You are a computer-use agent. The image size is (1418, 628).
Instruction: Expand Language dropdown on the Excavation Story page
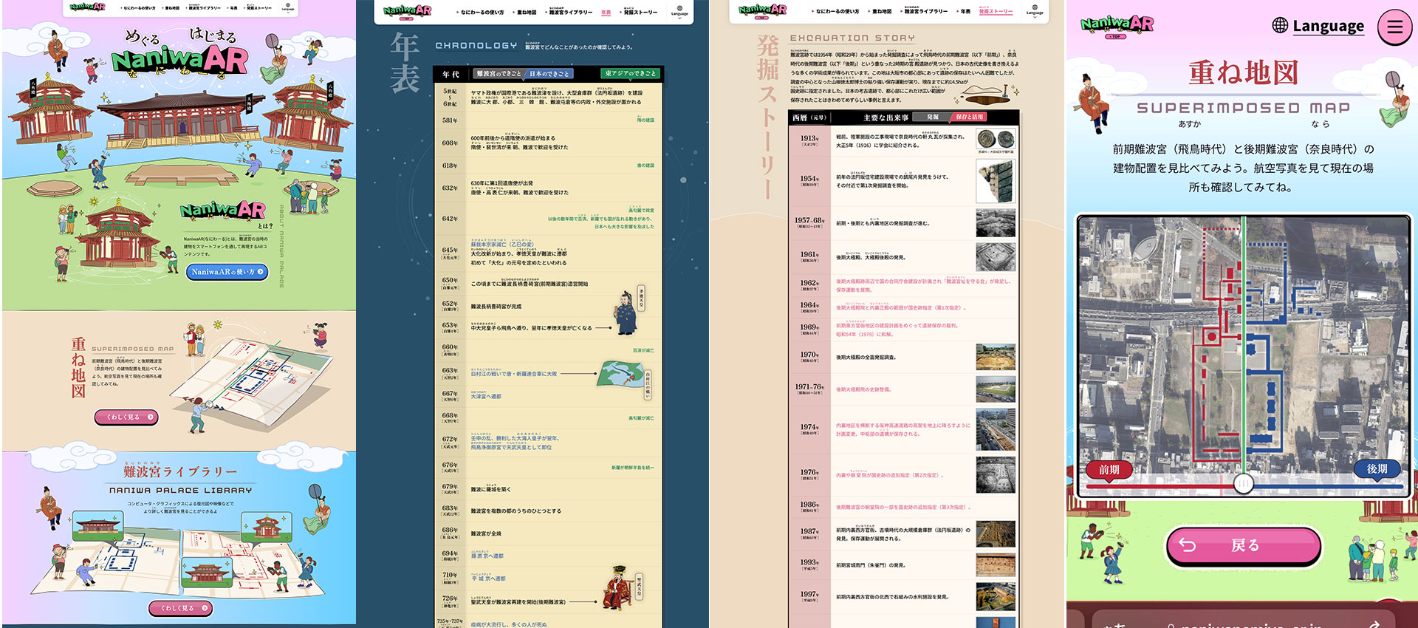(1035, 10)
